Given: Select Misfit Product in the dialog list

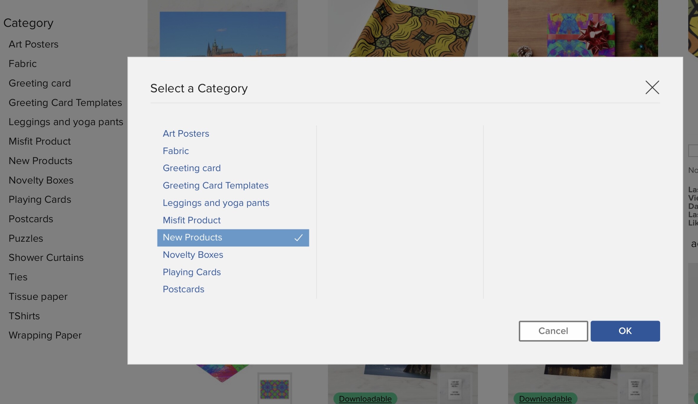Looking at the screenshot, I should point(192,220).
